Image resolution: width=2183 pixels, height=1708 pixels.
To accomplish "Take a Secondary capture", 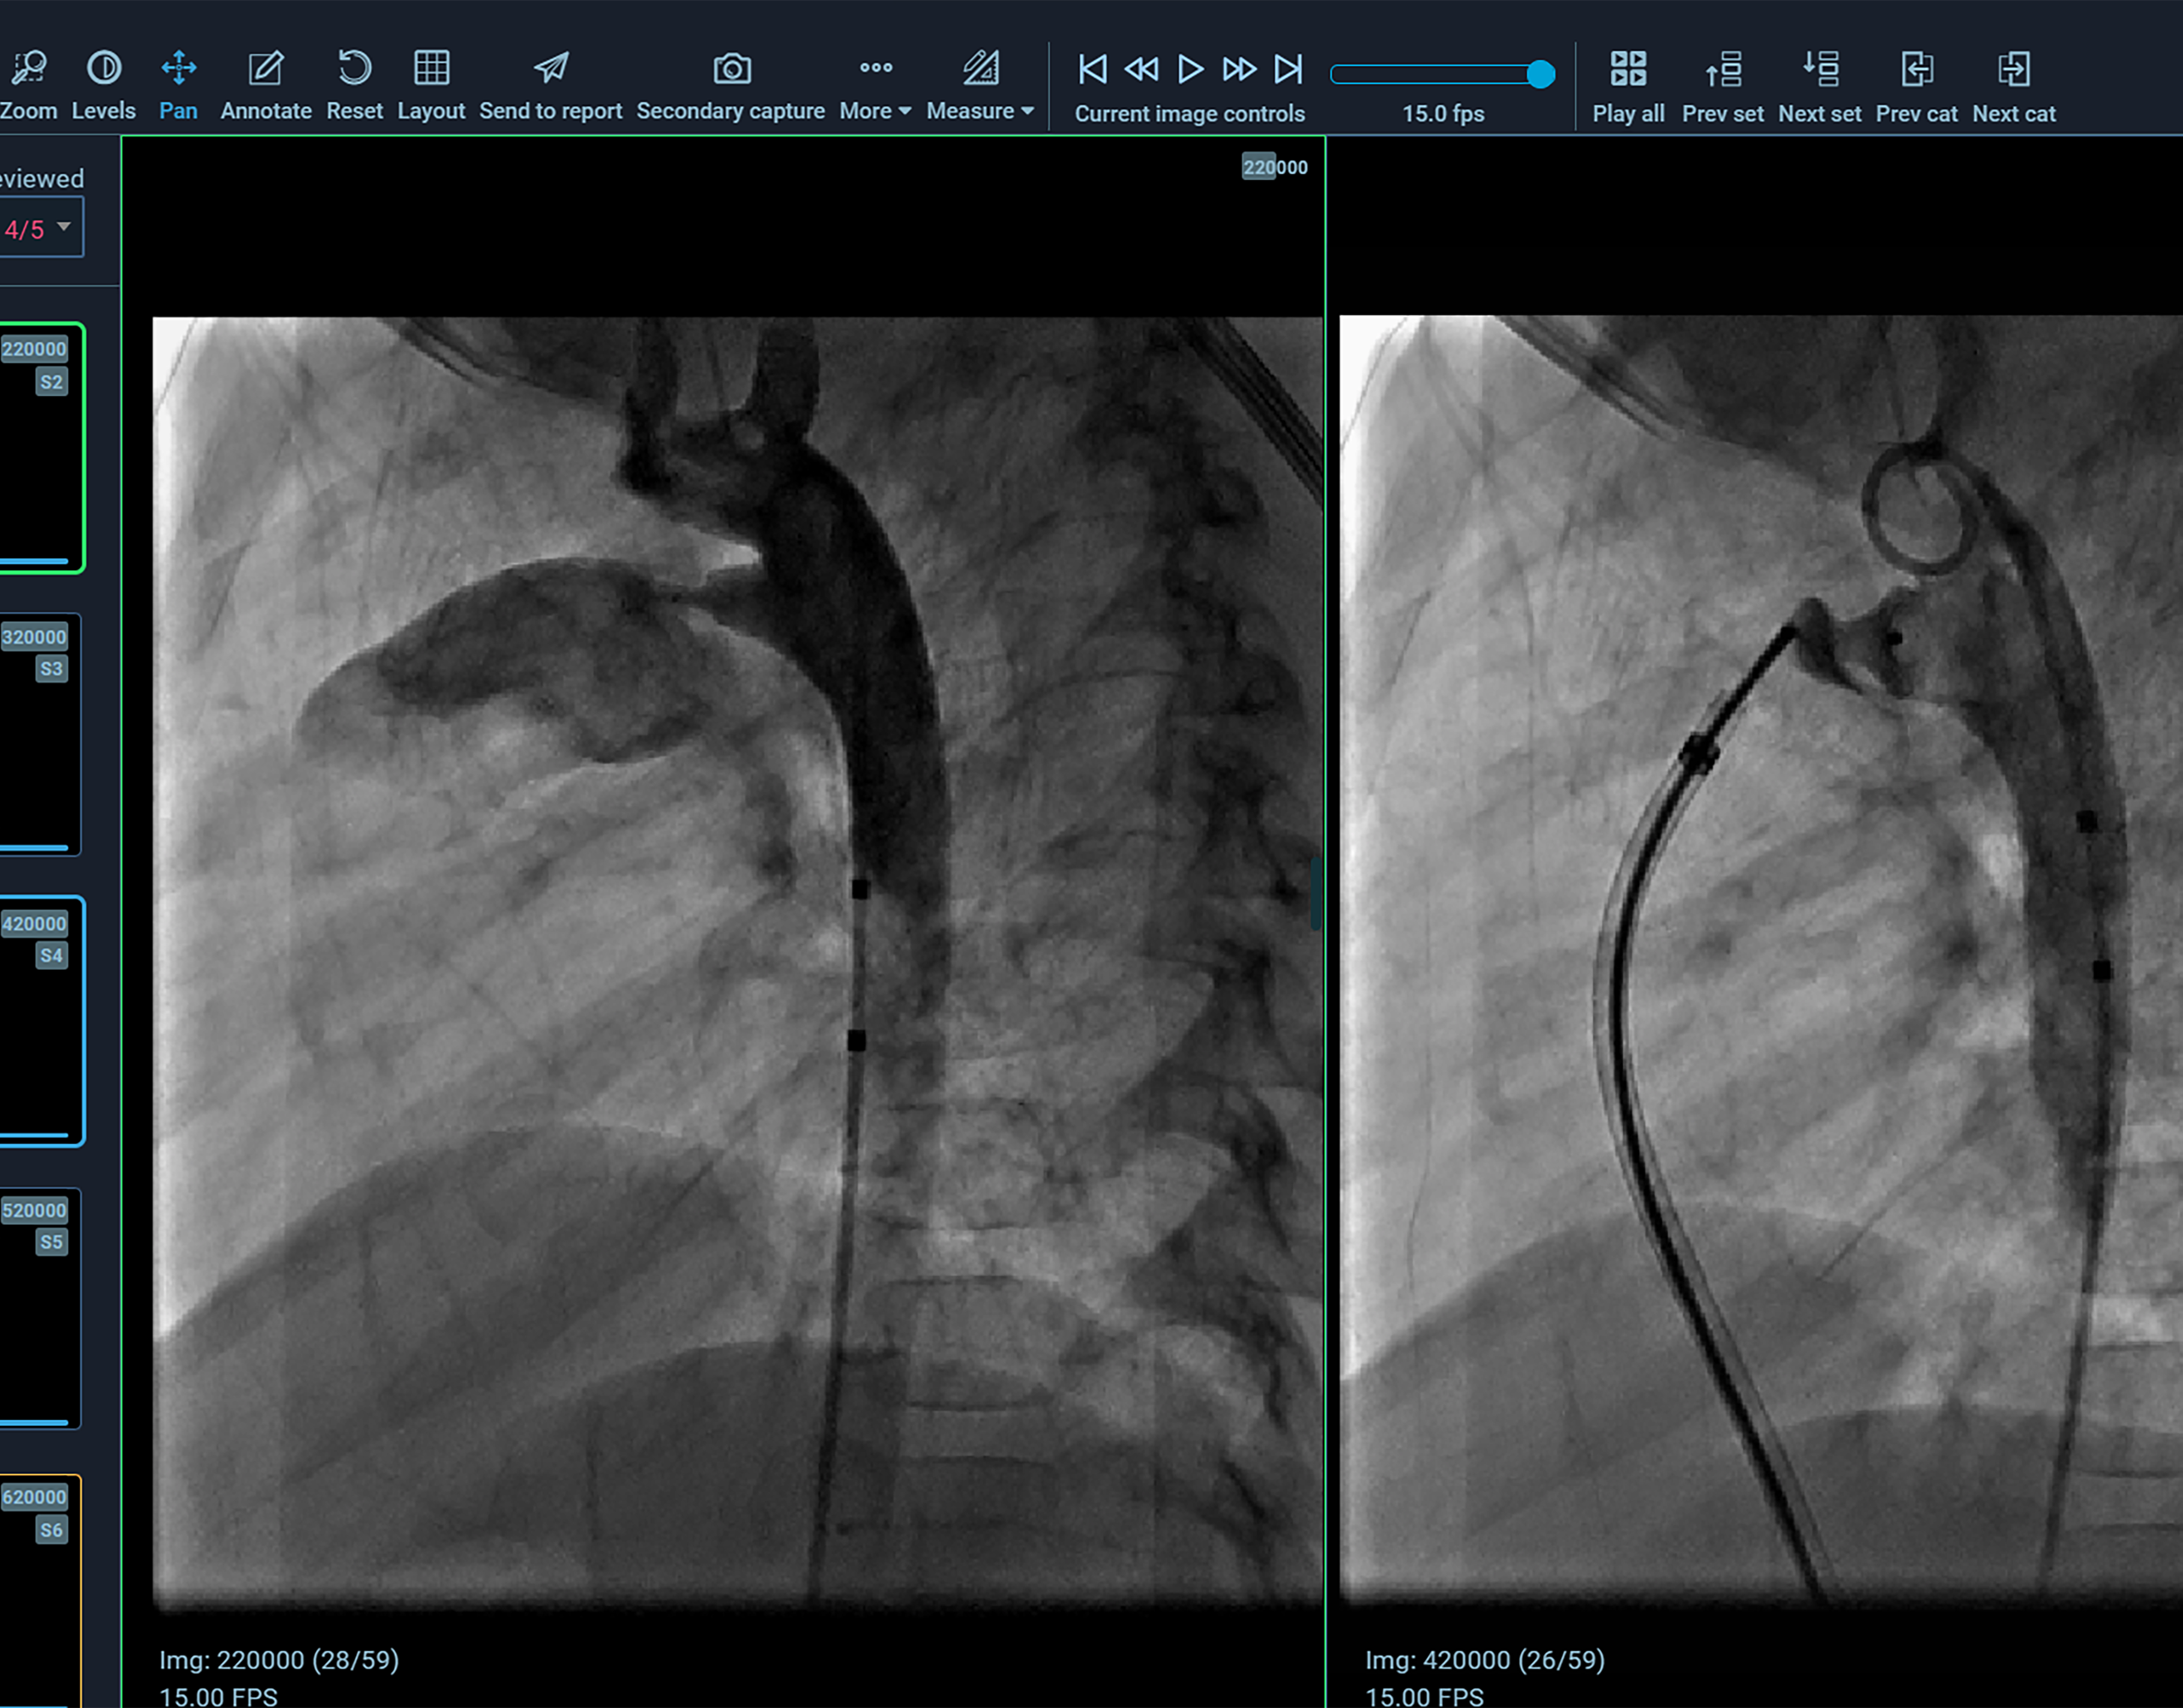I will click(730, 86).
